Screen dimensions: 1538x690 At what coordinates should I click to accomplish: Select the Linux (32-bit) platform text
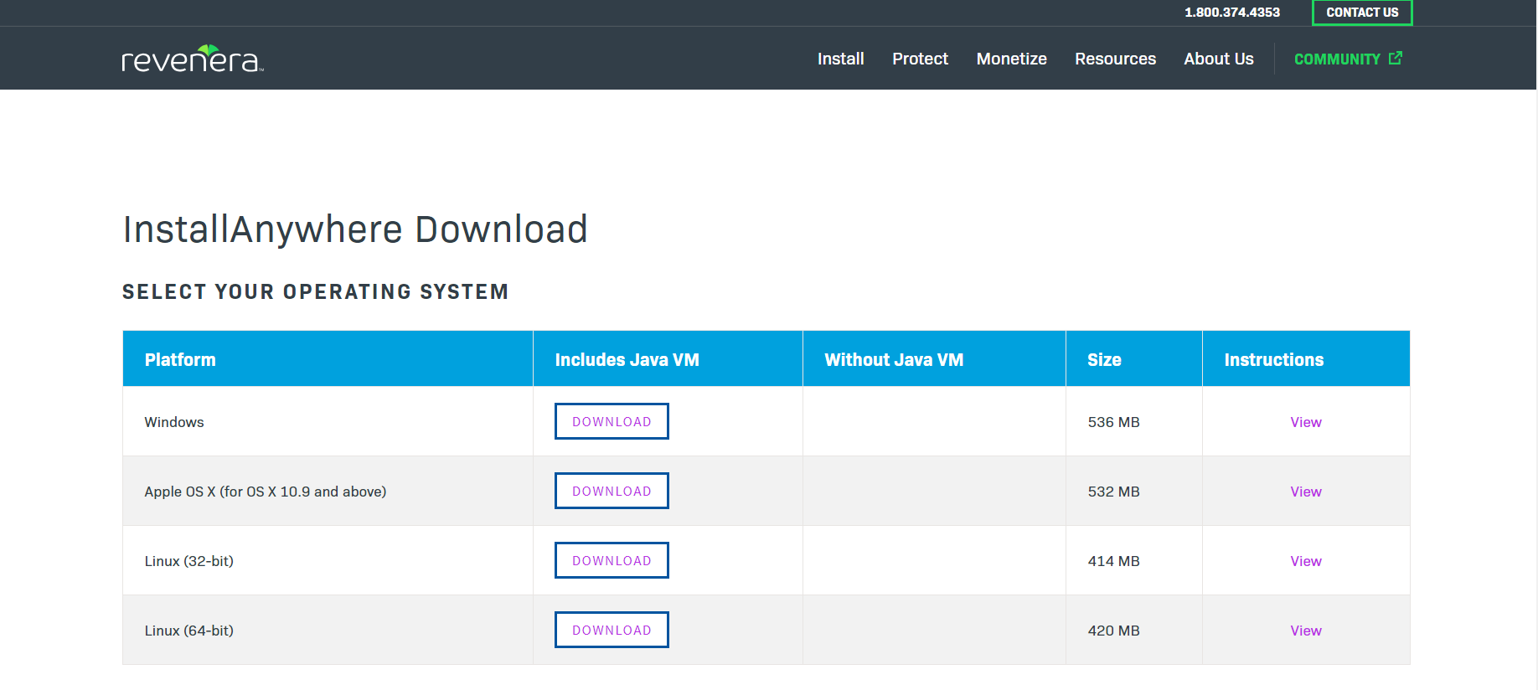(188, 561)
